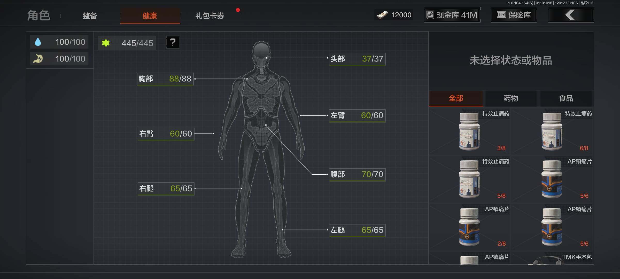The width and height of the screenshot is (620, 279).
Task: Open the 礼包卡券 gift coupons tab
Action: click(x=210, y=16)
